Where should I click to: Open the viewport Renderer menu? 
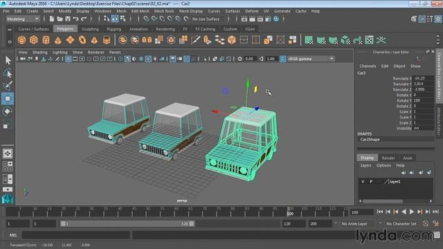click(x=96, y=53)
